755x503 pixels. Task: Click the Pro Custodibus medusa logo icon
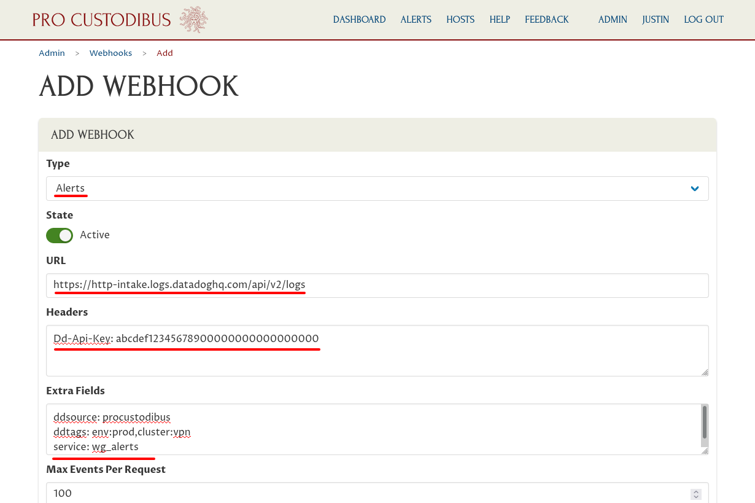(193, 20)
